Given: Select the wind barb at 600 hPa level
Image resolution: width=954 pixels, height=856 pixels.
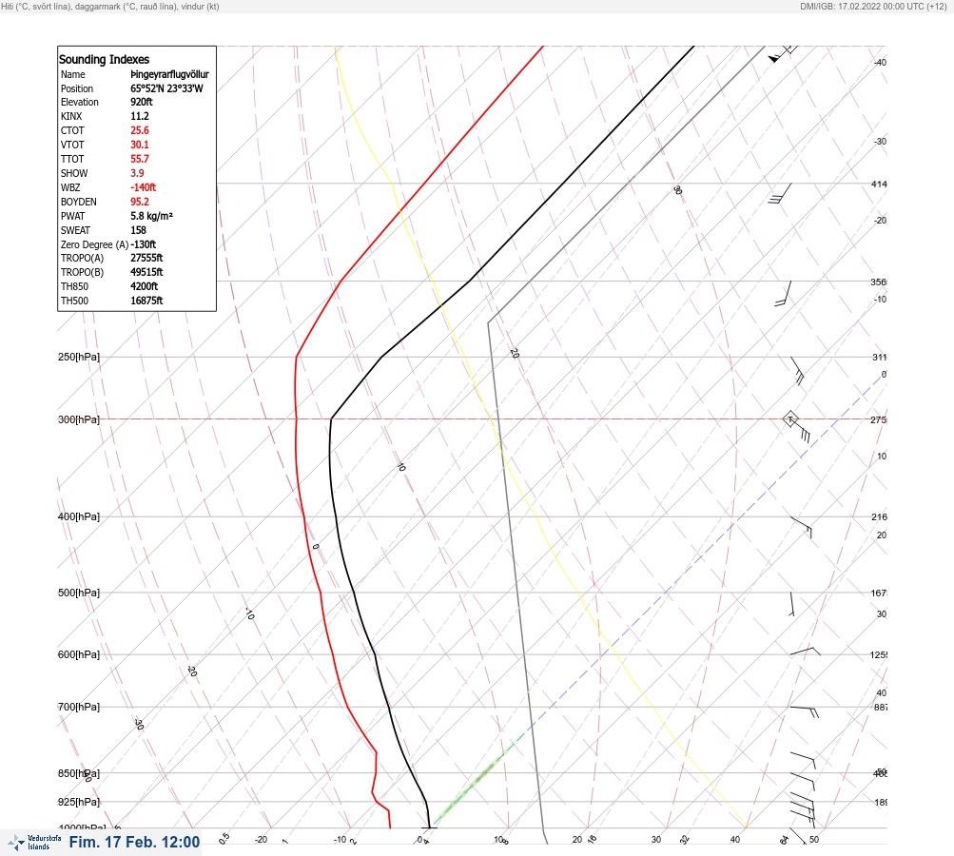Looking at the screenshot, I should (x=805, y=652).
